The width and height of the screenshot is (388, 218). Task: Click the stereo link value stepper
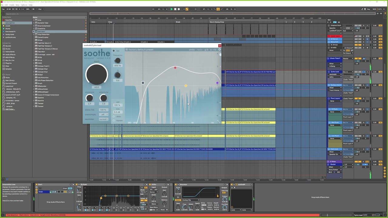click(x=104, y=110)
